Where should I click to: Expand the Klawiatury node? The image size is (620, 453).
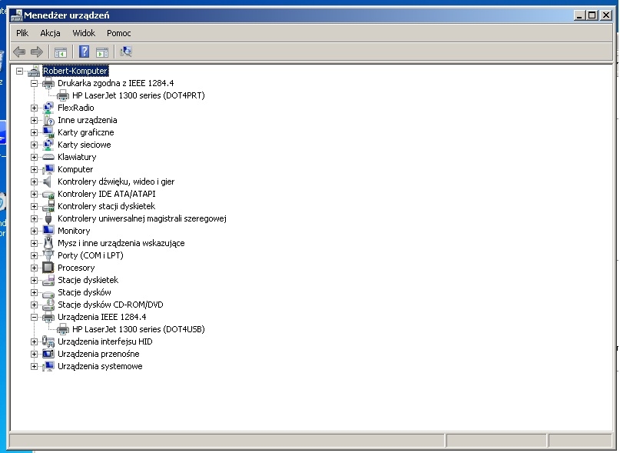pyautogui.click(x=34, y=157)
